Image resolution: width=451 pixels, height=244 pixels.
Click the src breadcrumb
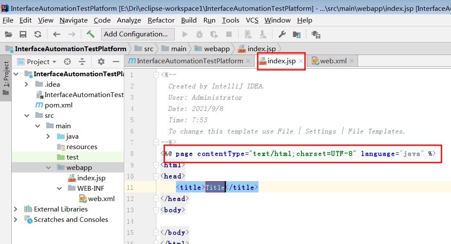point(144,49)
